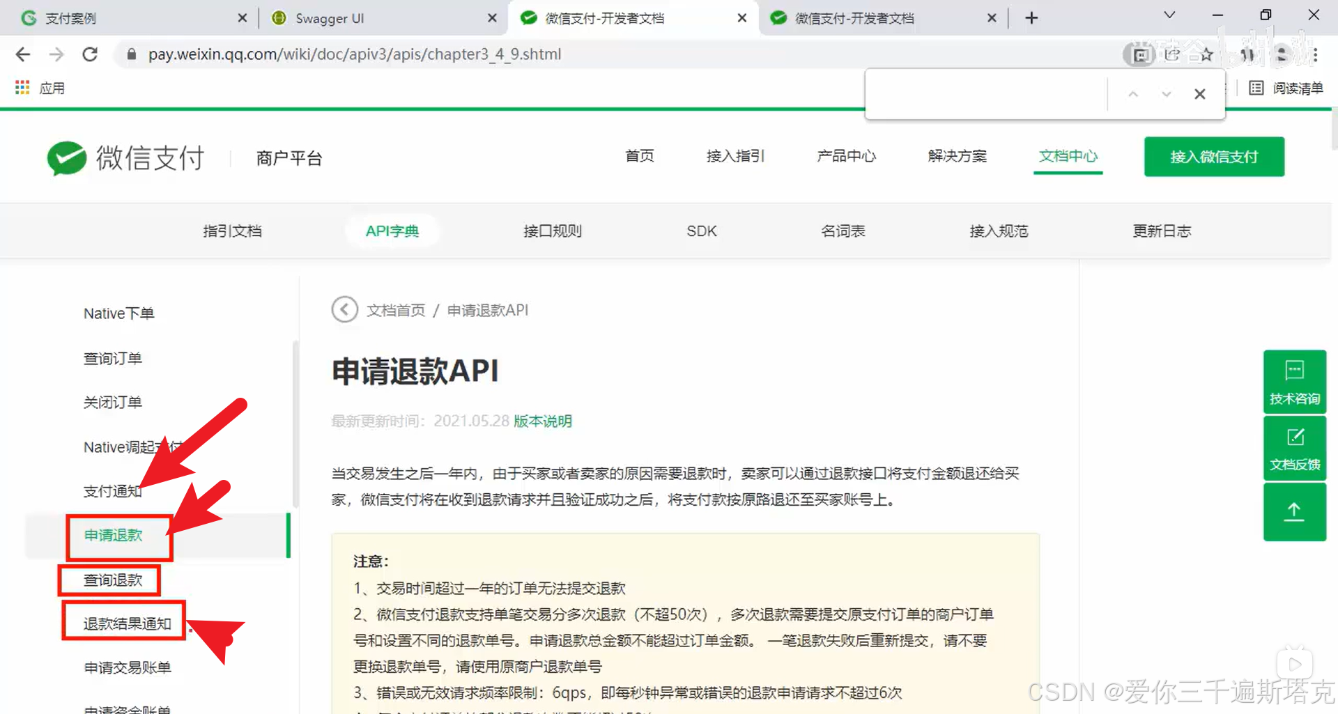Screen dimensions: 1338x714
Task: Click the 应用 bookmarks label
Action: pos(52,88)
